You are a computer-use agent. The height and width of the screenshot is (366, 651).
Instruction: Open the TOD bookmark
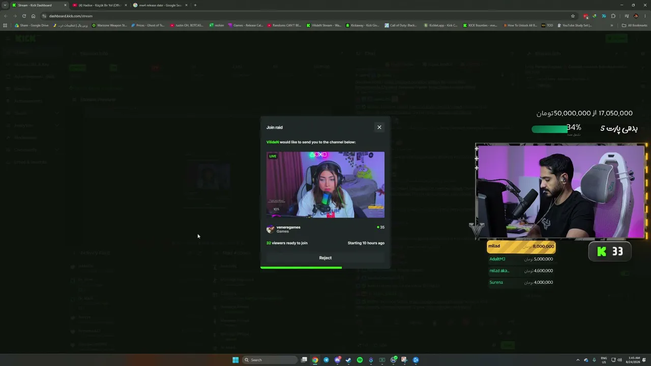point(547,25)
